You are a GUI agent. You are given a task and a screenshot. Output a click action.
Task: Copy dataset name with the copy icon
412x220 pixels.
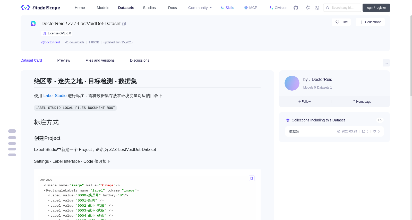(124, 24)
